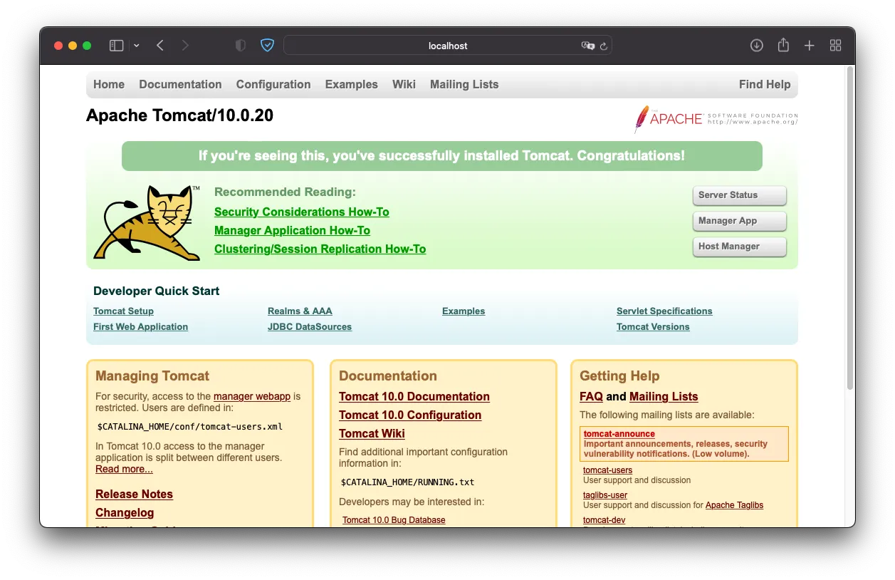Go back with the back arrow
Viewport: 895px width, 580px height.
click(160, 46)
